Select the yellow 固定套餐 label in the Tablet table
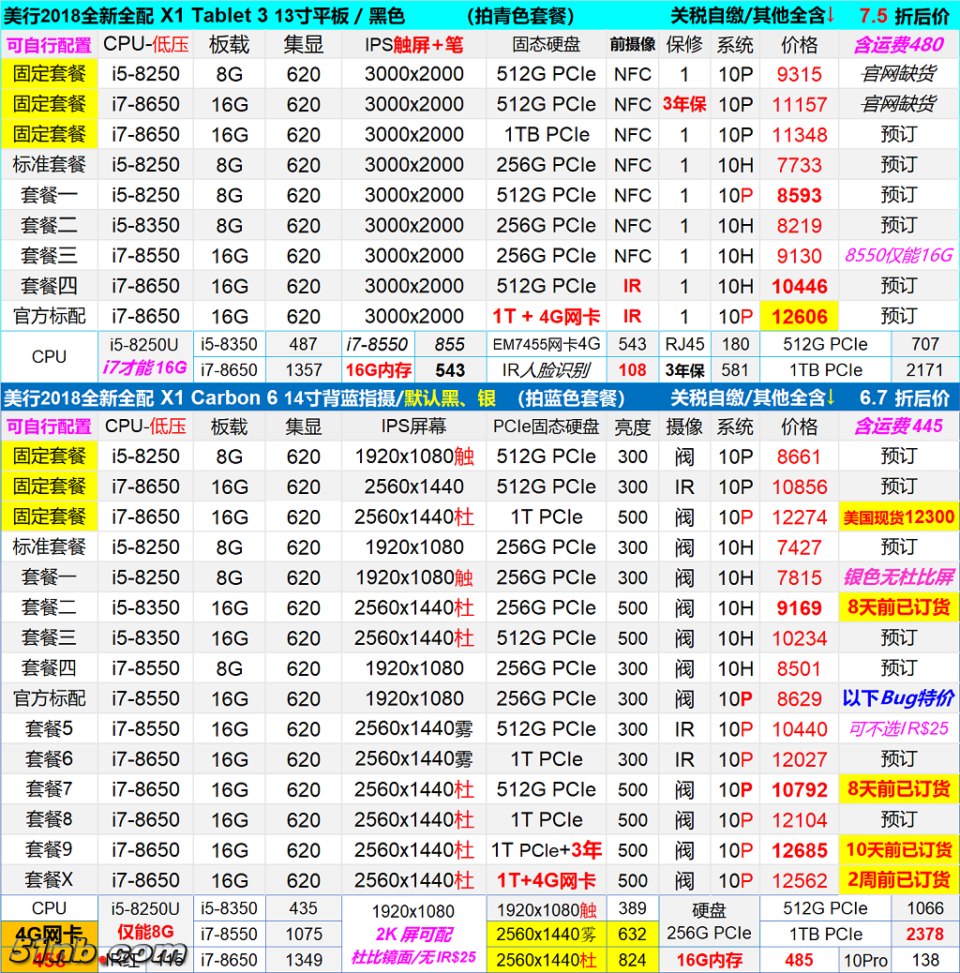 point(49,74)
